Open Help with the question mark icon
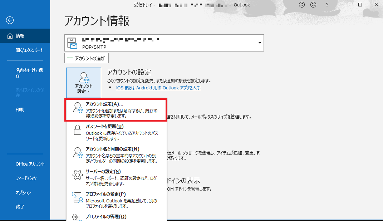Screen dimensions: 383x221 point(327,5)
